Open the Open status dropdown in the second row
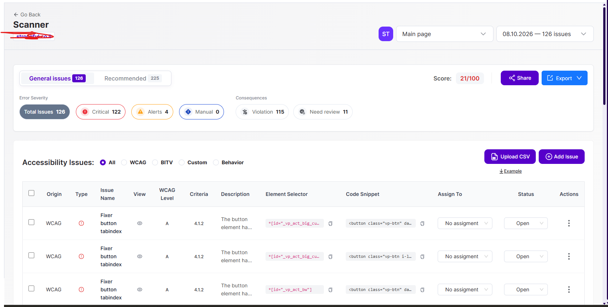 (x=526, y=256)
